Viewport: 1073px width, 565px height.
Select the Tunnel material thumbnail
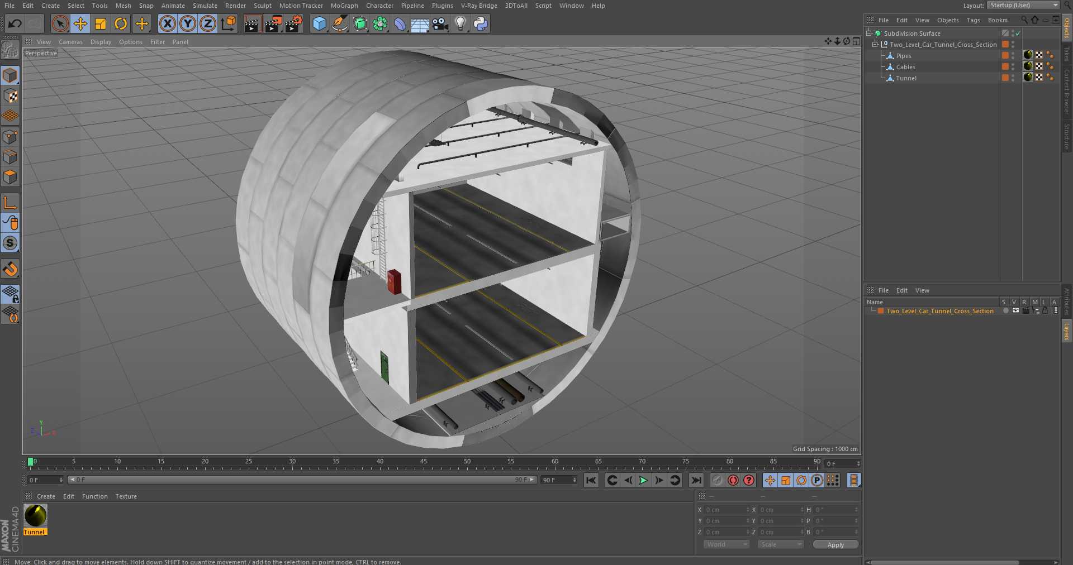35,515
